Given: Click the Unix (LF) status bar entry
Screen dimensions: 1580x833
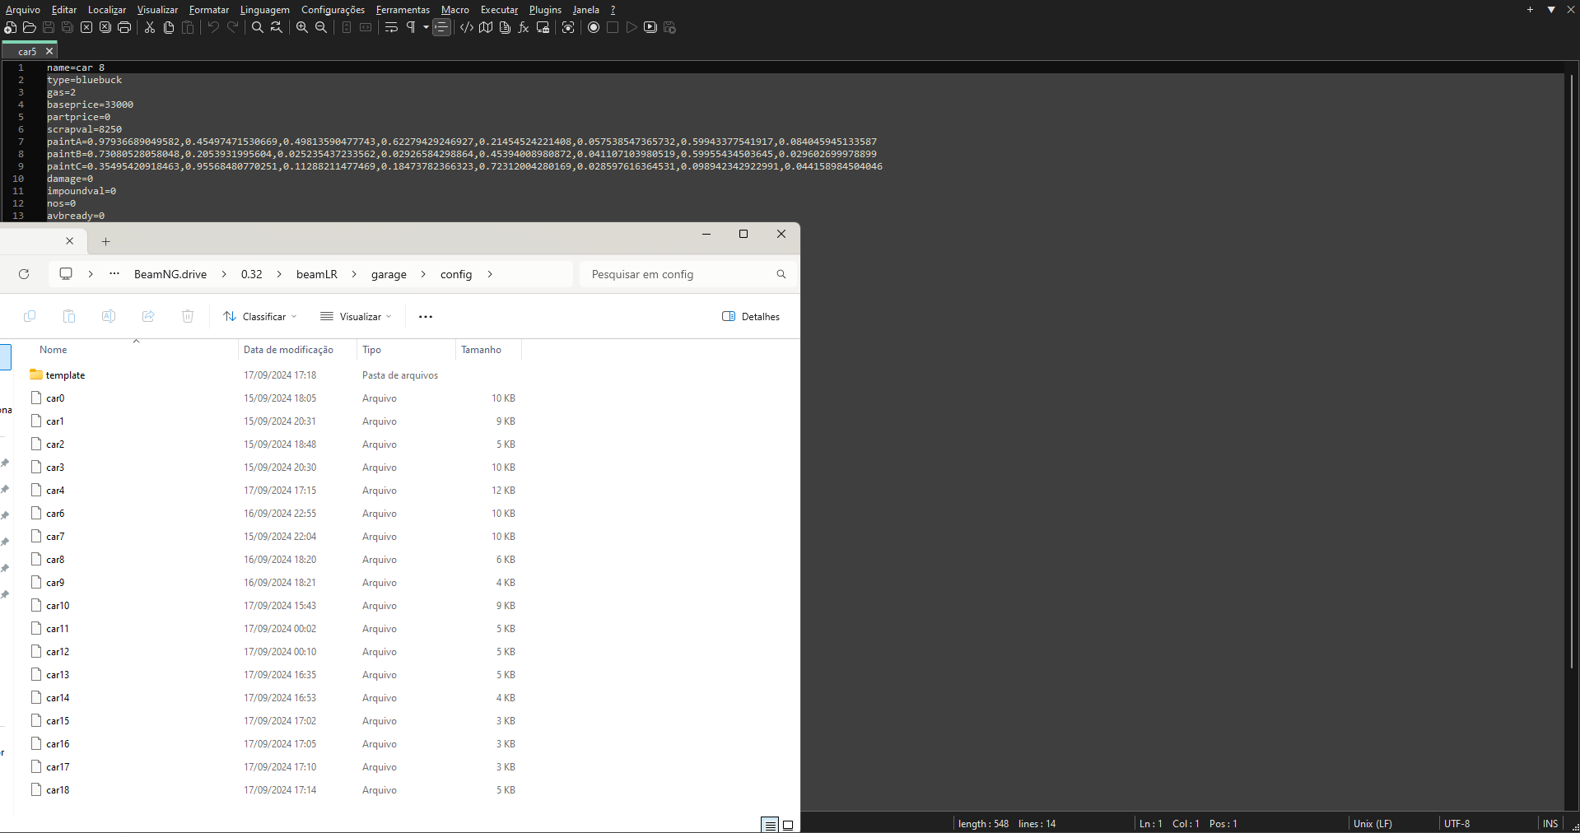Looking at the screenshot, I should 1373,823.
